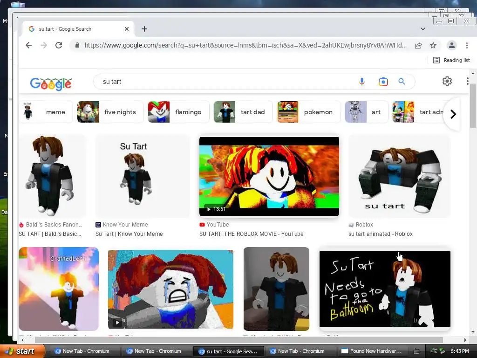
Task: Click the scrollbar up arrow
Action: (x=472, y=73)
